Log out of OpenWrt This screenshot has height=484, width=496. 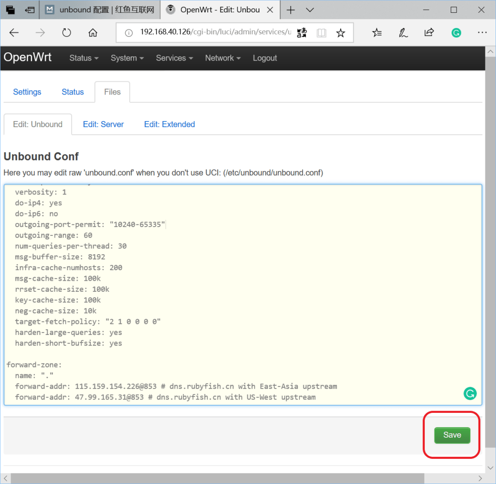(x=265, y=58)
